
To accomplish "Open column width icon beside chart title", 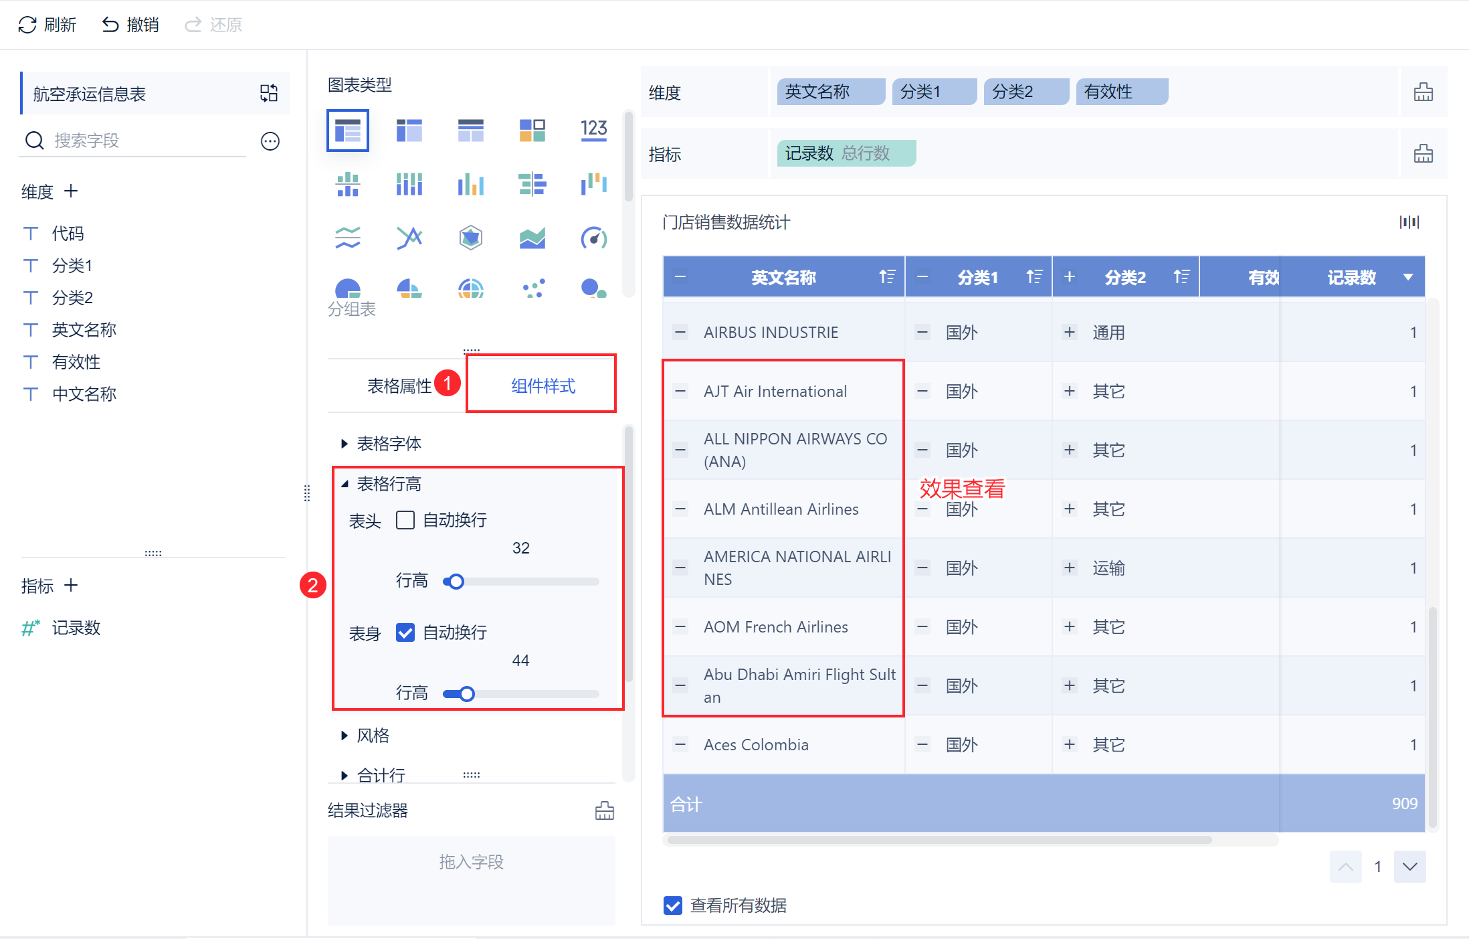I will tap(1409, 222).
